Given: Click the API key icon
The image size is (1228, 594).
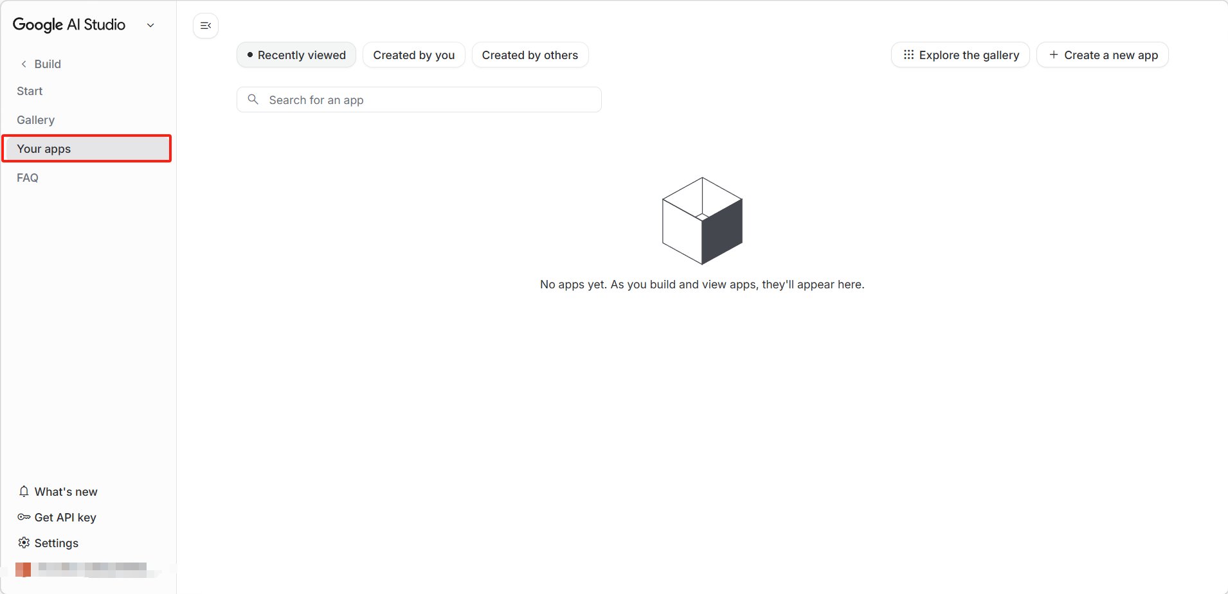Looking at the screenshot, I should (24, 517).
